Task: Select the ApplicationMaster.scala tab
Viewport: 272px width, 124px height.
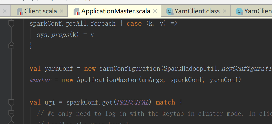Action: (114, 11)
